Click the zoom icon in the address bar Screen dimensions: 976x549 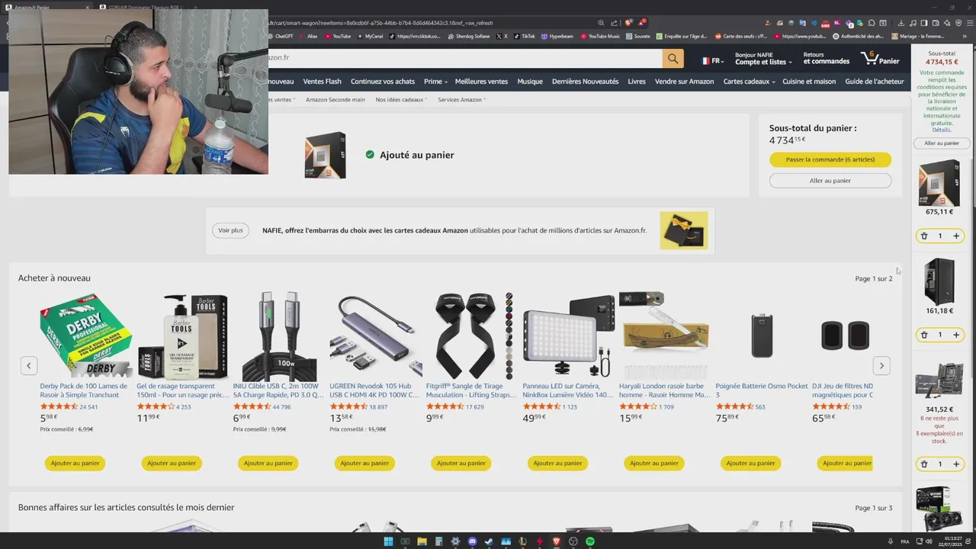pos(602,23)
